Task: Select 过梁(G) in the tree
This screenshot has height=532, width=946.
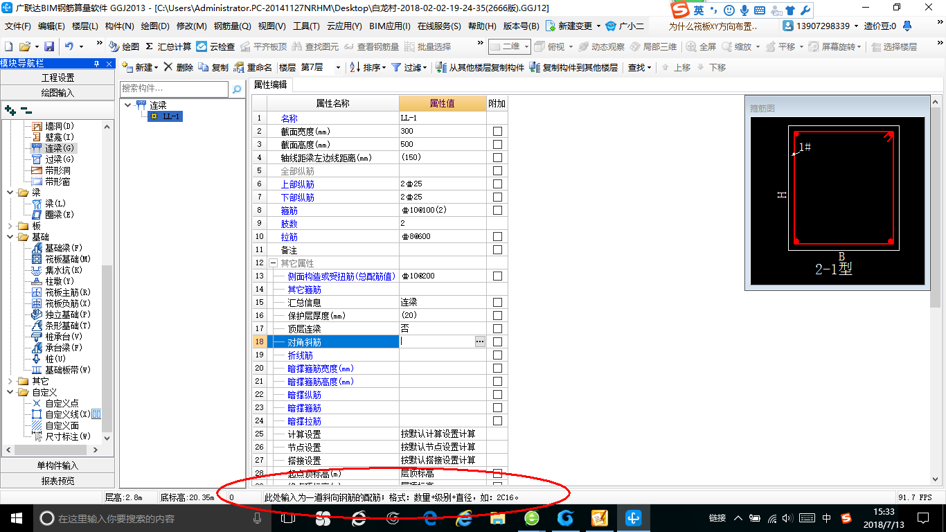Action: [60, 159]
